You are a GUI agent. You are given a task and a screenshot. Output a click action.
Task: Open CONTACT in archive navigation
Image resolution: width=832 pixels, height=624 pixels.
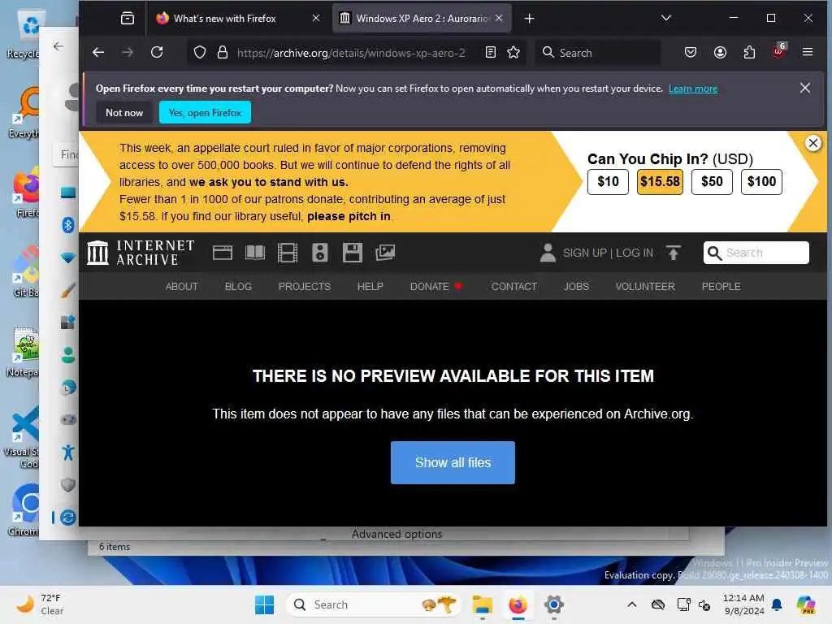(x=514, y=287)
